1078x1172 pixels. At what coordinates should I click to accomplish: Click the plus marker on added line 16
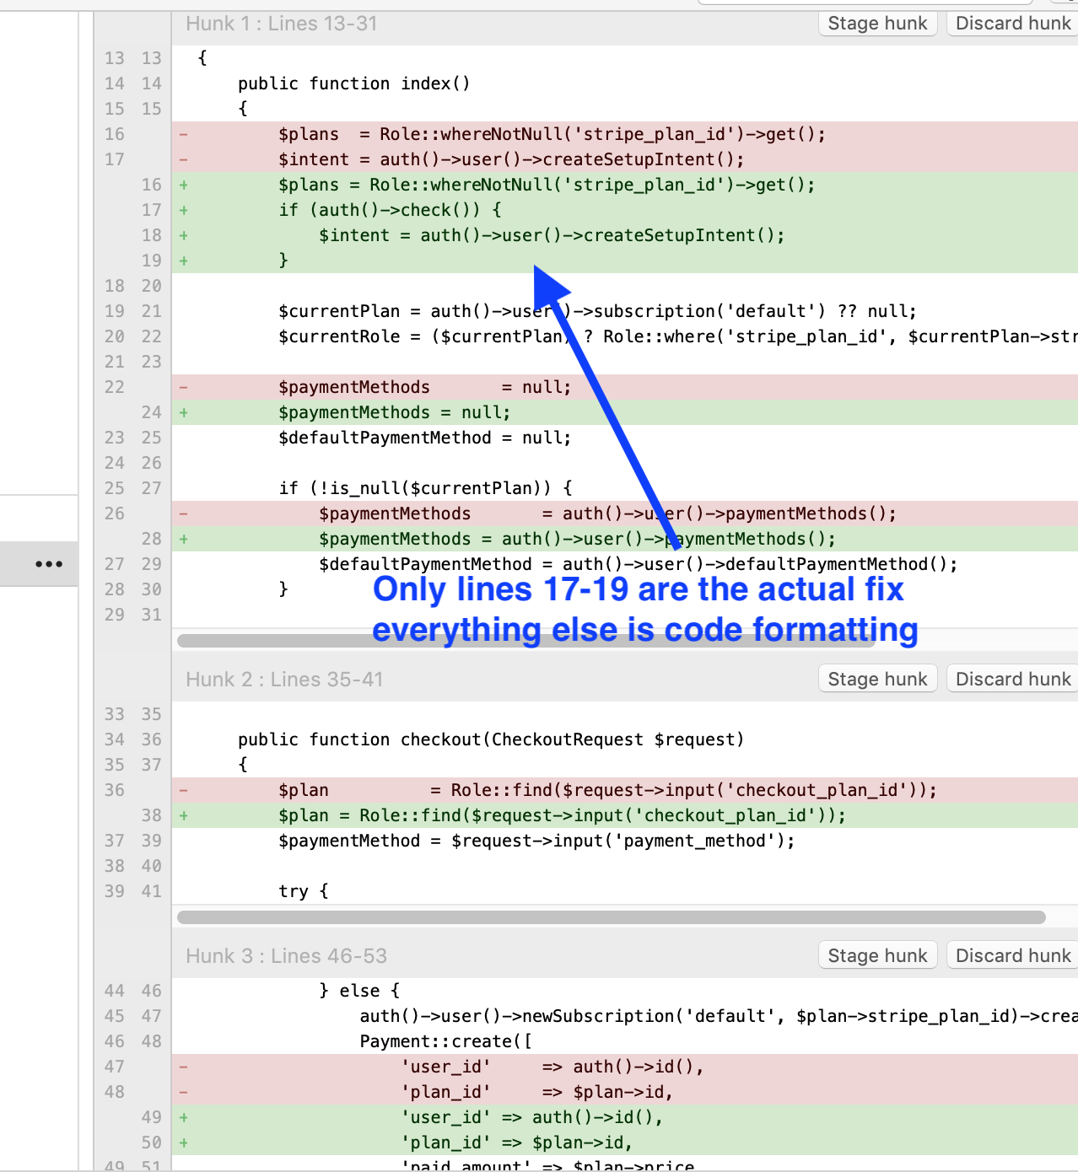(183, 185)
